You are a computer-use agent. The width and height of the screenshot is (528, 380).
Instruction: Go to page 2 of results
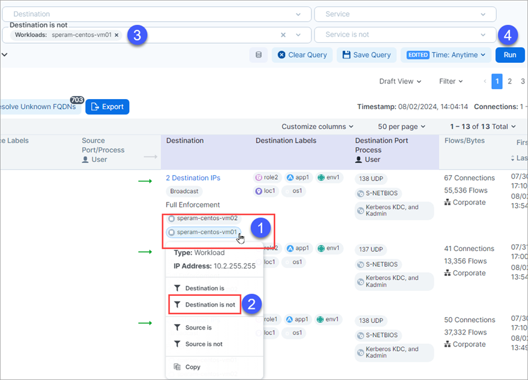(x=510, y=82)
